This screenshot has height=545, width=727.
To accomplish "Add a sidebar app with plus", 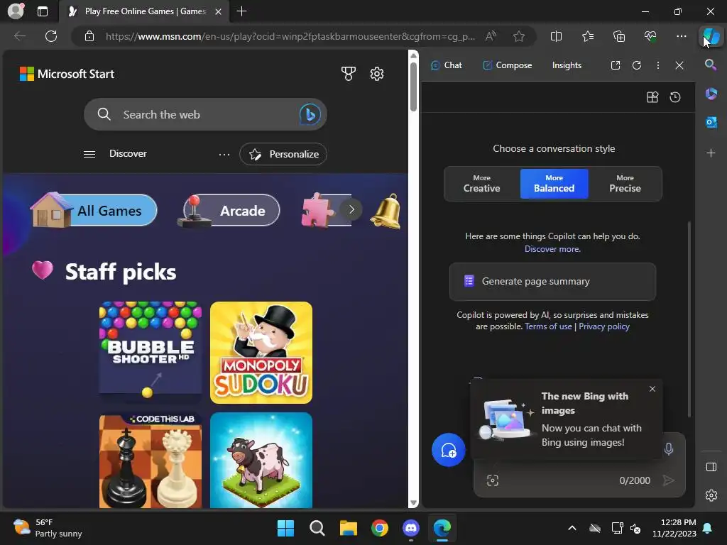I will pos(711,153).
